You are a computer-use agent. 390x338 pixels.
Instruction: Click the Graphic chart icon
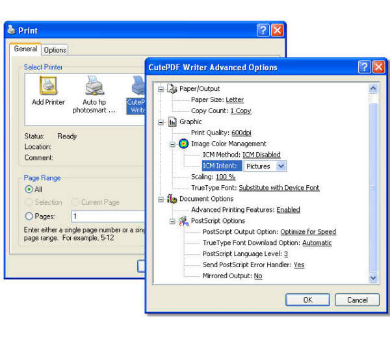click(x=172, y=122)
